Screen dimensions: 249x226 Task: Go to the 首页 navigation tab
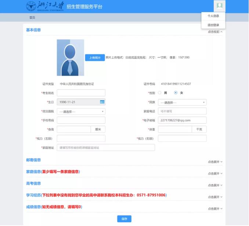(x=32, y=18)
